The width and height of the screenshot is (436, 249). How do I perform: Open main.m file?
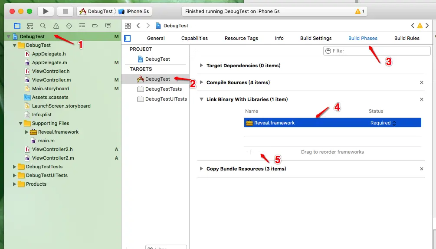pos(43,141)
